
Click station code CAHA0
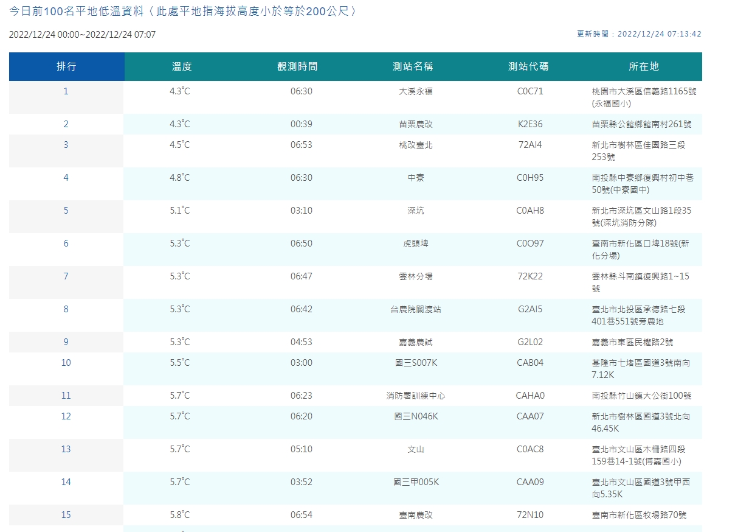coord(530,396)
